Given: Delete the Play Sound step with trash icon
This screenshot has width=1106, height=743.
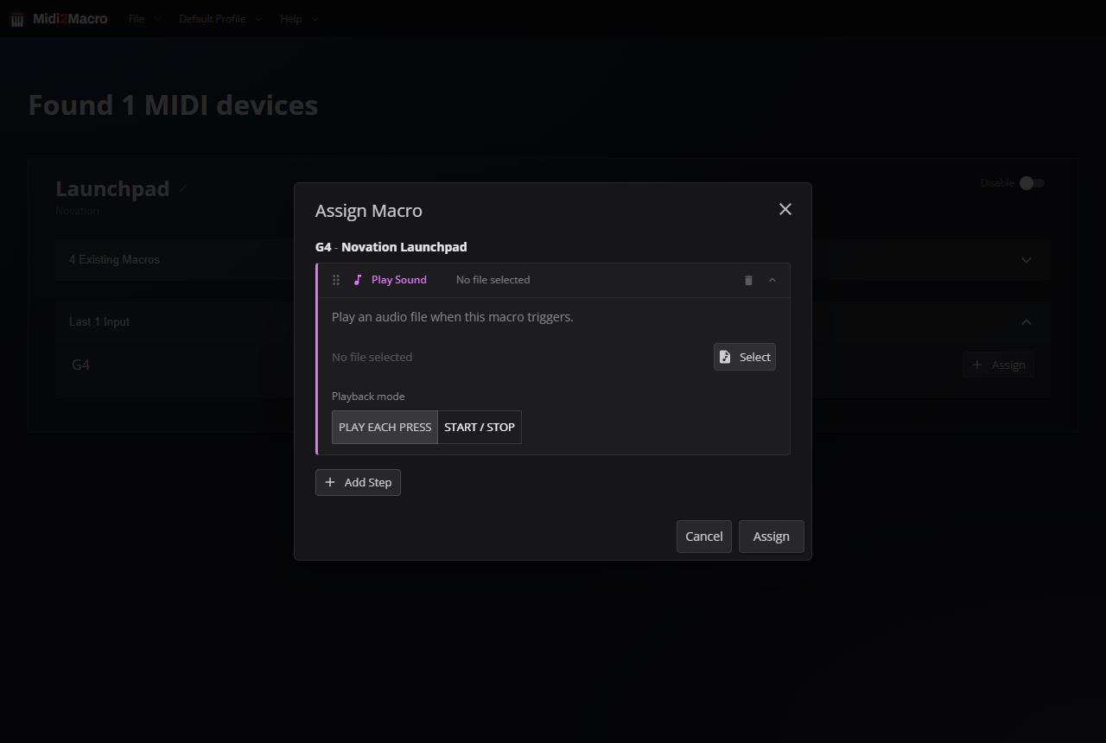Looking at the screenshot, I should [x=748, y=280].
